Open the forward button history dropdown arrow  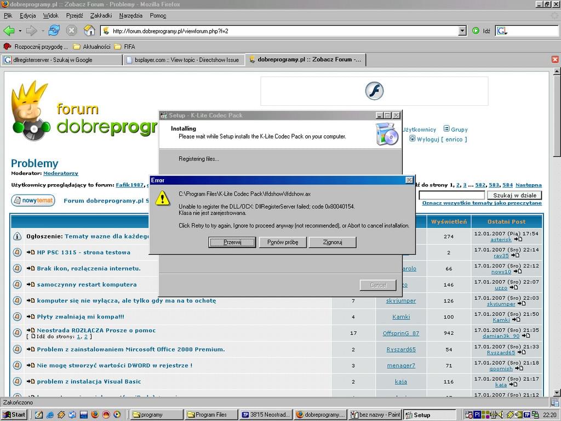tap(43, 31)
